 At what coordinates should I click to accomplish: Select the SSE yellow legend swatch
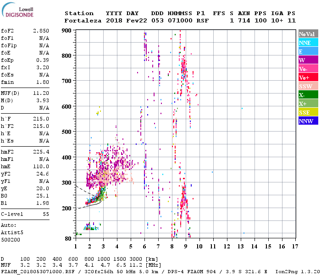(308, 112)
